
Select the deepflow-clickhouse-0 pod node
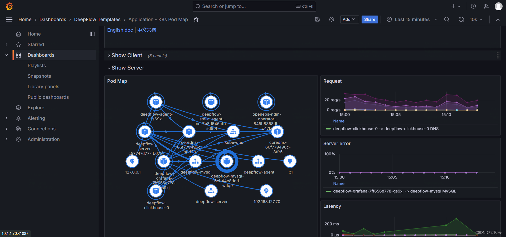point(156,191)
